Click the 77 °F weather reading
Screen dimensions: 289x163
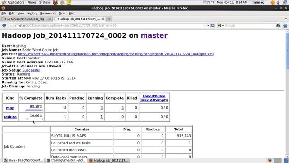(210, 2)
